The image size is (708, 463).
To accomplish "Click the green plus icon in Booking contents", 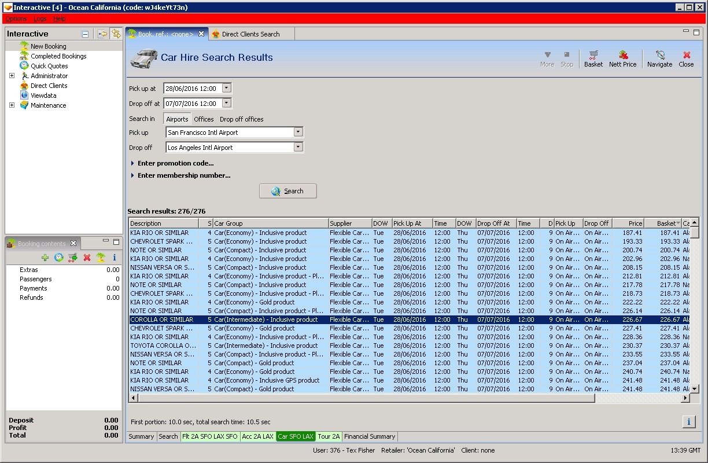I will coord(45,258).
